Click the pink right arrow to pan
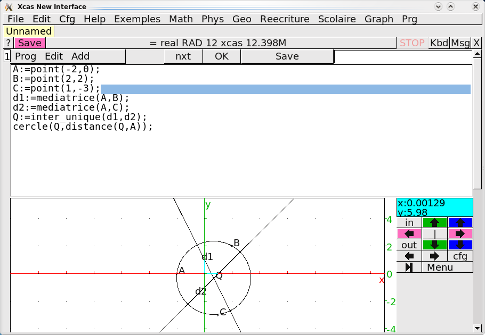Viewport: 485px width, 335px height. pos(460,233)
